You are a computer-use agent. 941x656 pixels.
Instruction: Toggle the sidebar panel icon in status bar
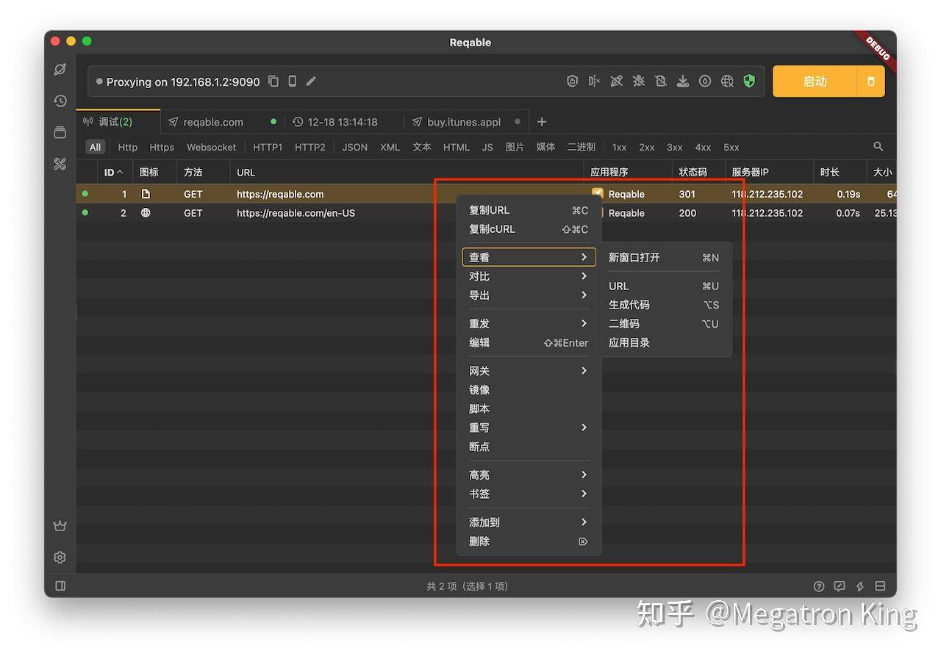[x=60, y=586]
